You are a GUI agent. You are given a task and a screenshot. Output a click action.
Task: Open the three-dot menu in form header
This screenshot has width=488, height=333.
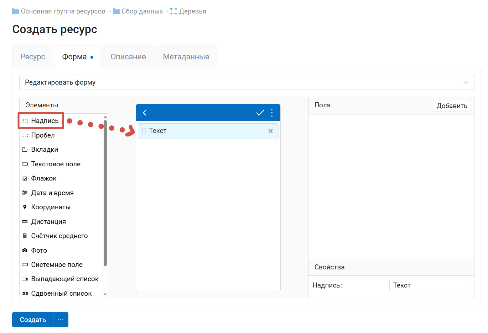[272, 113]
